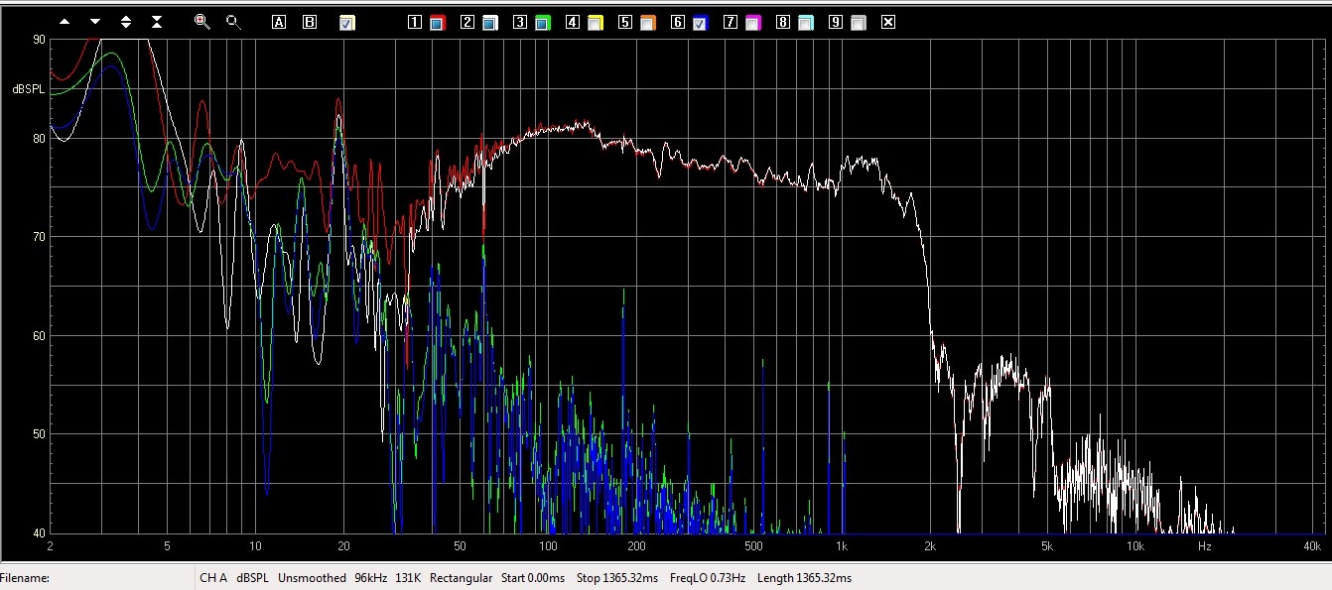The height and width of the screenshot is (590, 1332).
Task: Click the Unsmoothed status entry
Action: (312, 578)
